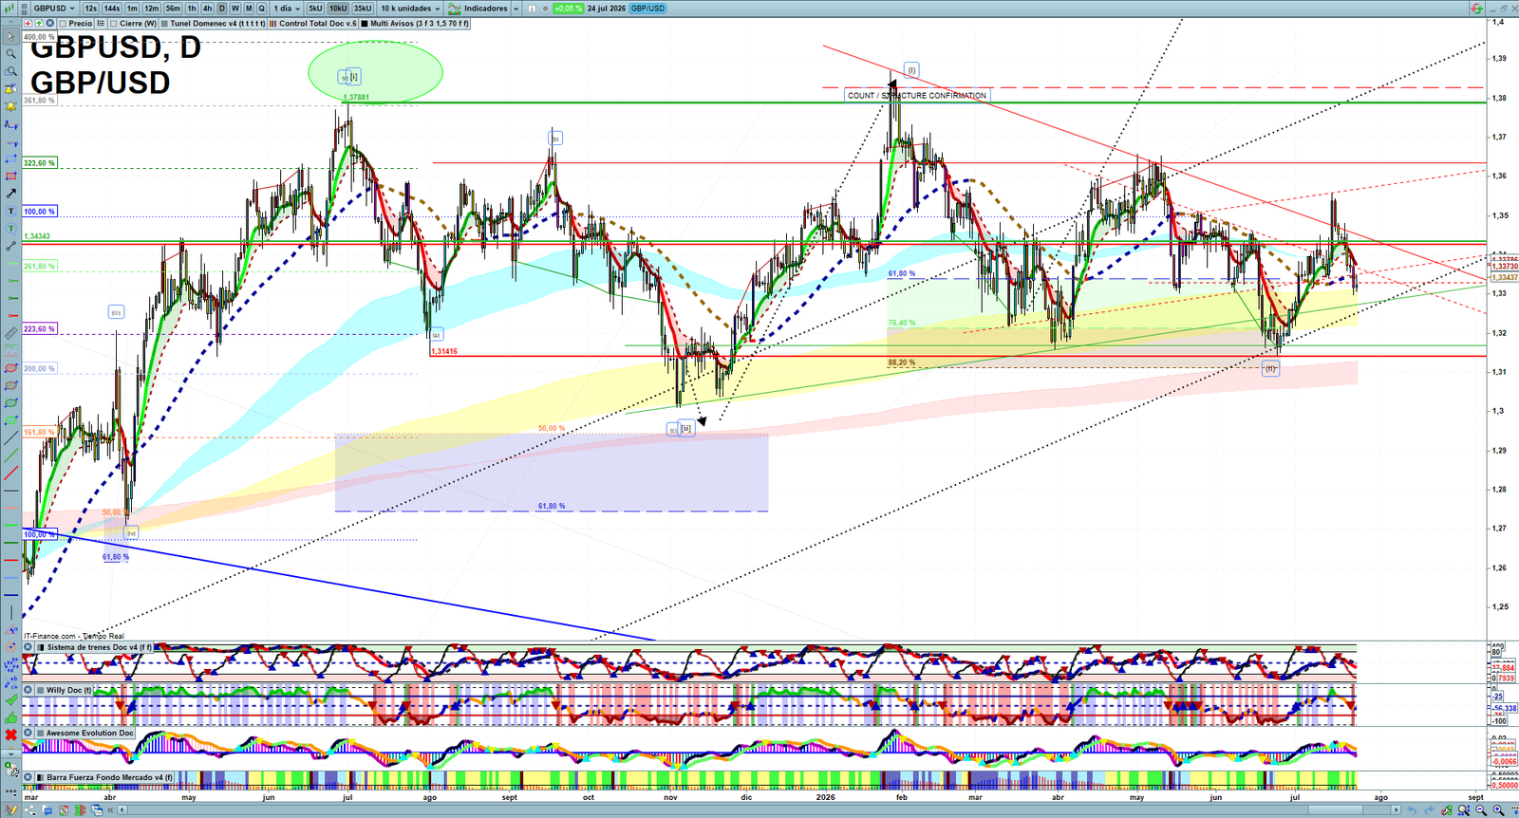Toggle the Cierre (W) checkbox
The height and width of the screenshot is (818, 1519).
pyautogui.click(x=114, y=24)
